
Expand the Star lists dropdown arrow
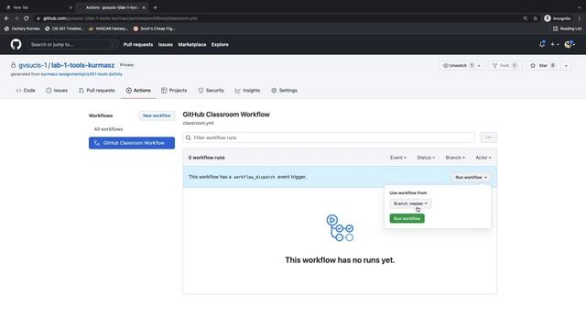566,65
